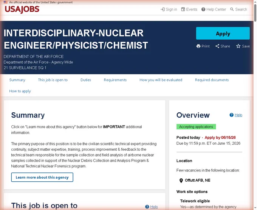This screenshot has width=257, height=210.
Task: Open Help link for This job is open to
Action: (154, 207)
